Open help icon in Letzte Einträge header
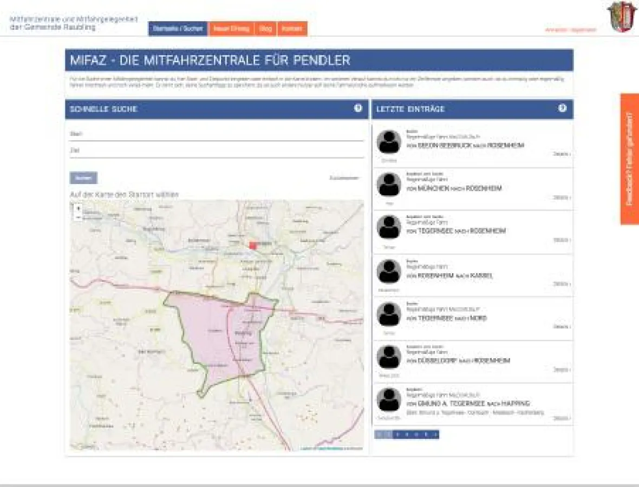This screenshot has width=639, height=487. tap(562, 108)
